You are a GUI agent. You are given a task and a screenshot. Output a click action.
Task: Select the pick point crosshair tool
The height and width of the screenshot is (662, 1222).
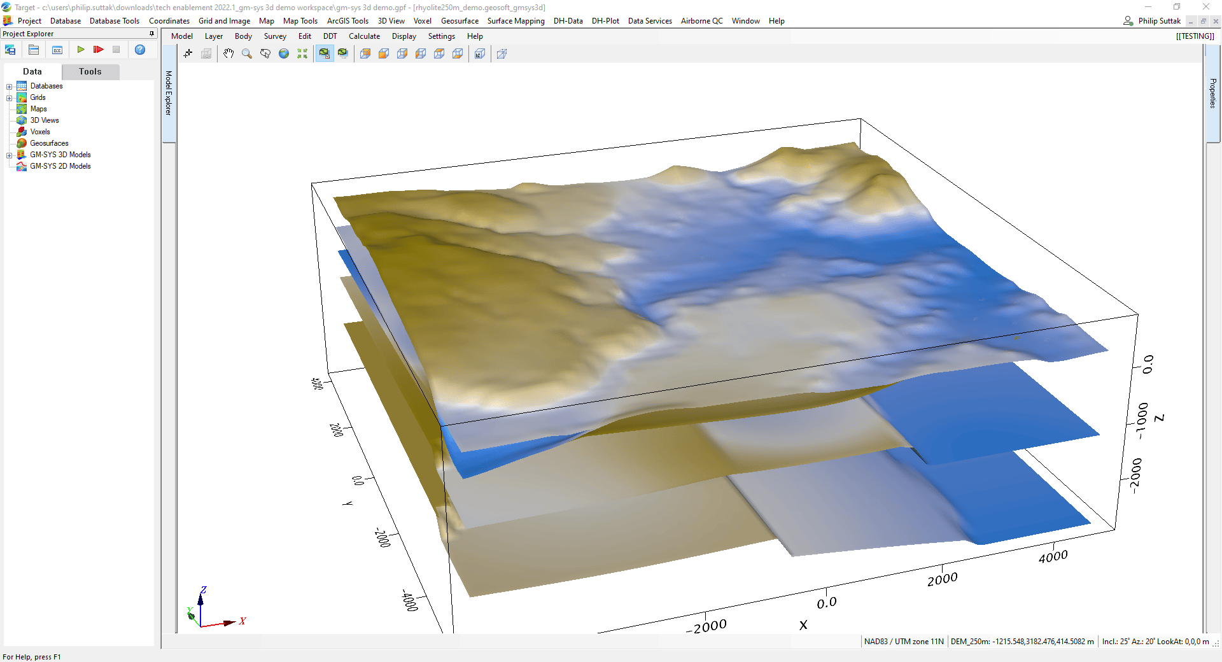pyautogui.click(x=188, y=53)
